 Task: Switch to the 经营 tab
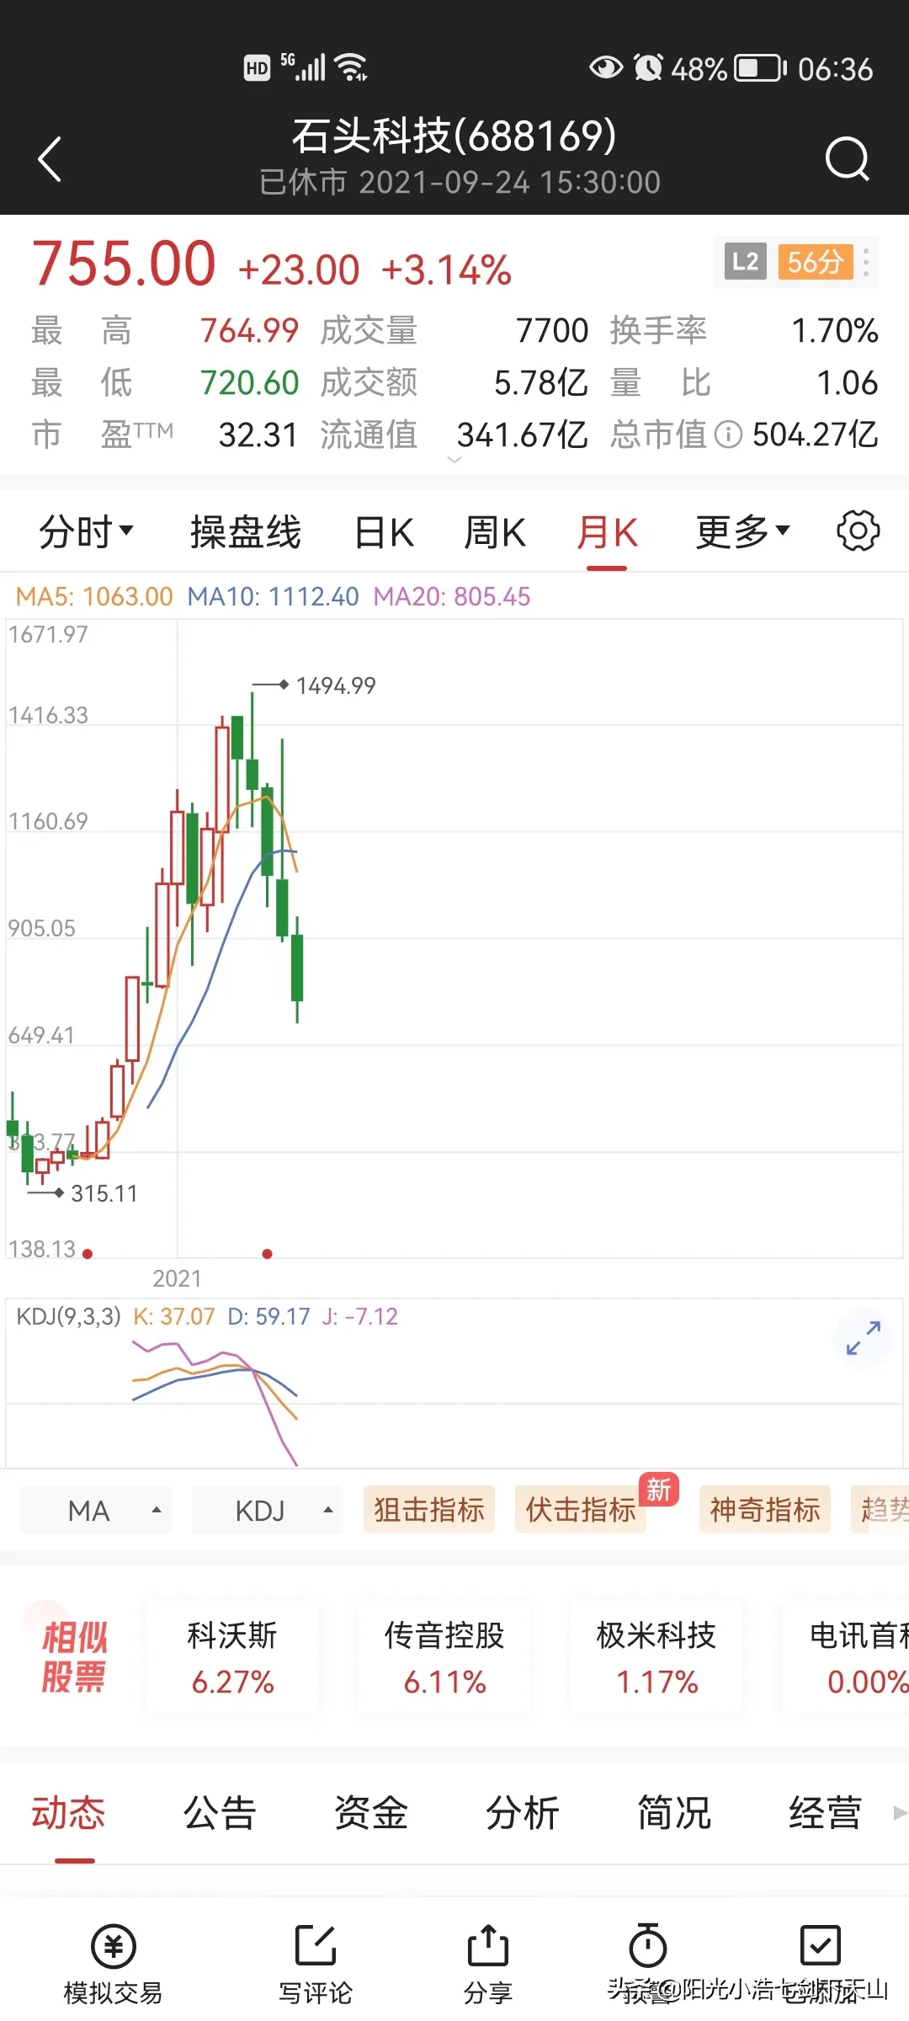(x=826, y=1813)
